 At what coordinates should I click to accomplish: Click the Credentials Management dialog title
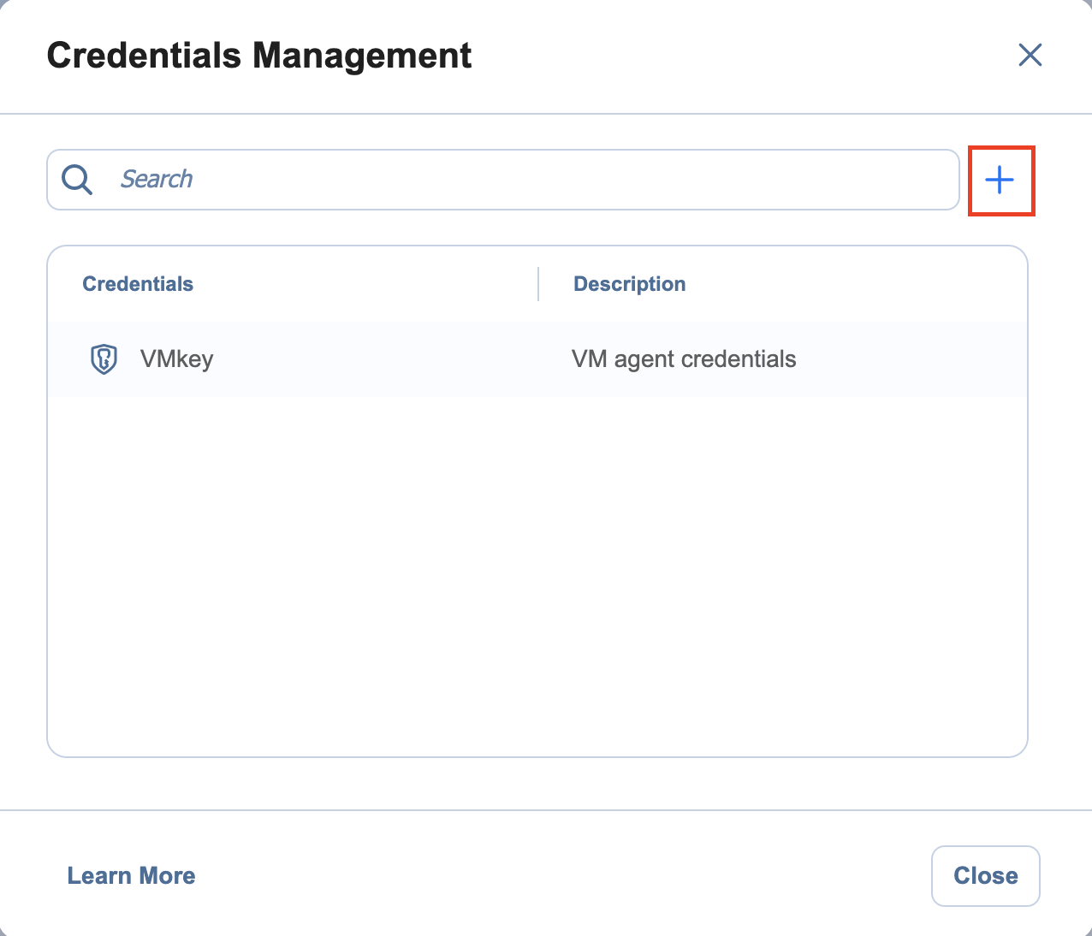click(259, 55)
